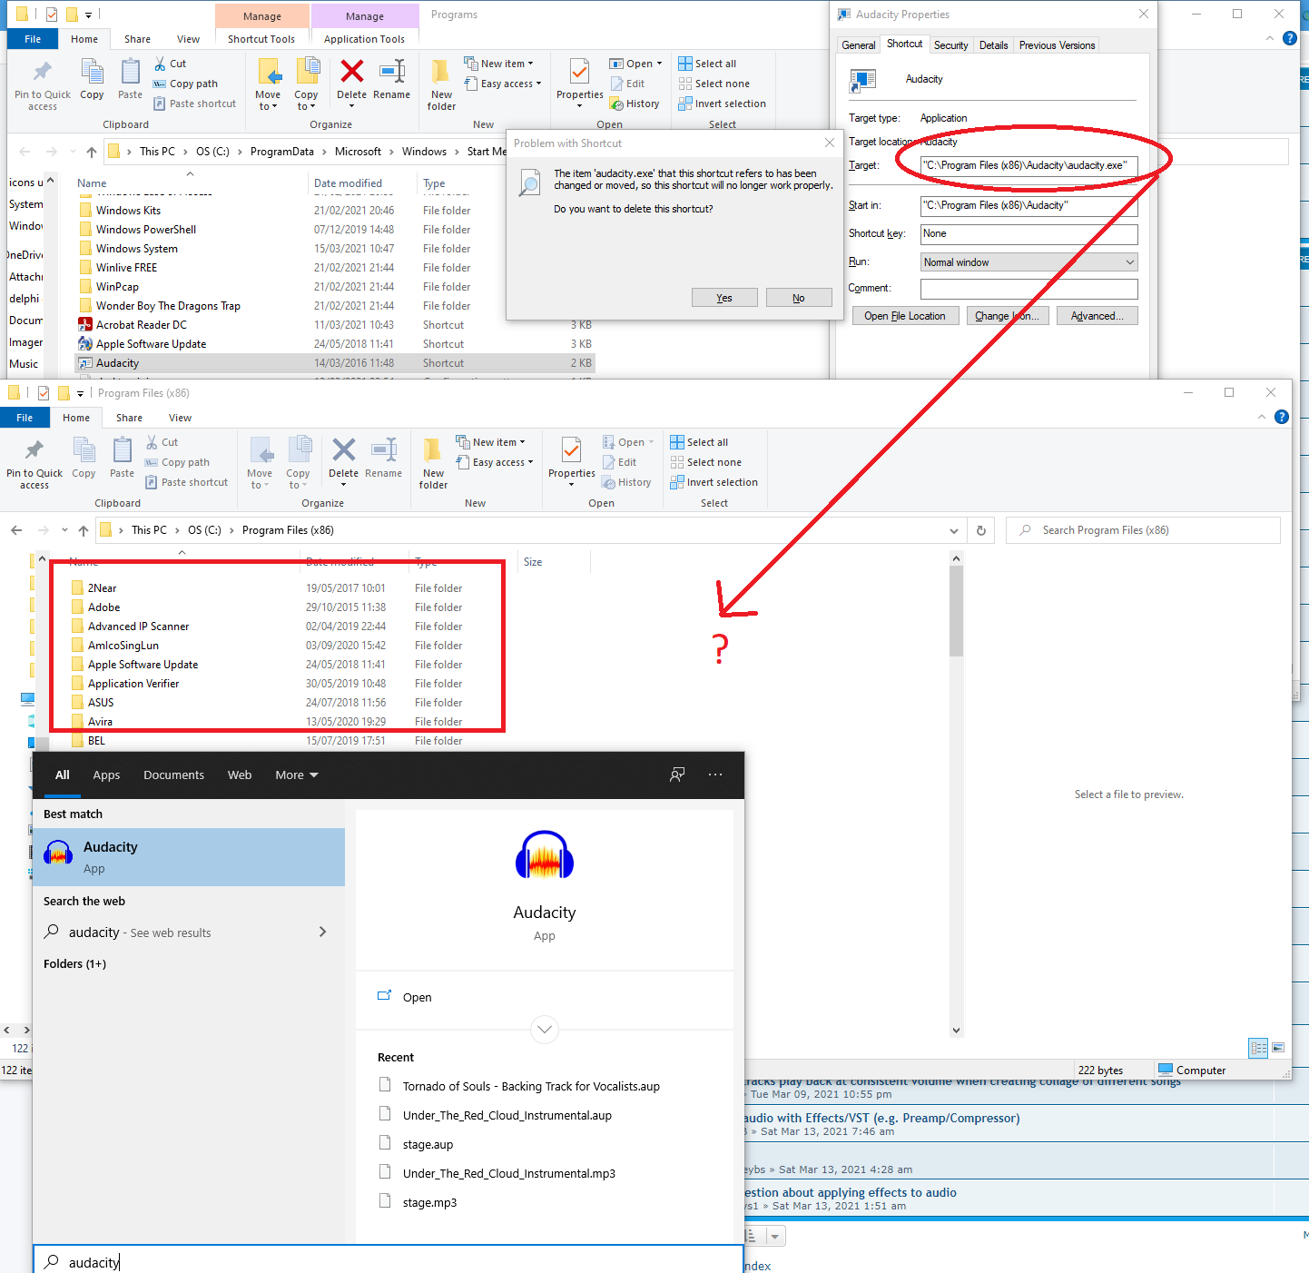Click the Target field in Audacity Properties

tap(1028, 165)
